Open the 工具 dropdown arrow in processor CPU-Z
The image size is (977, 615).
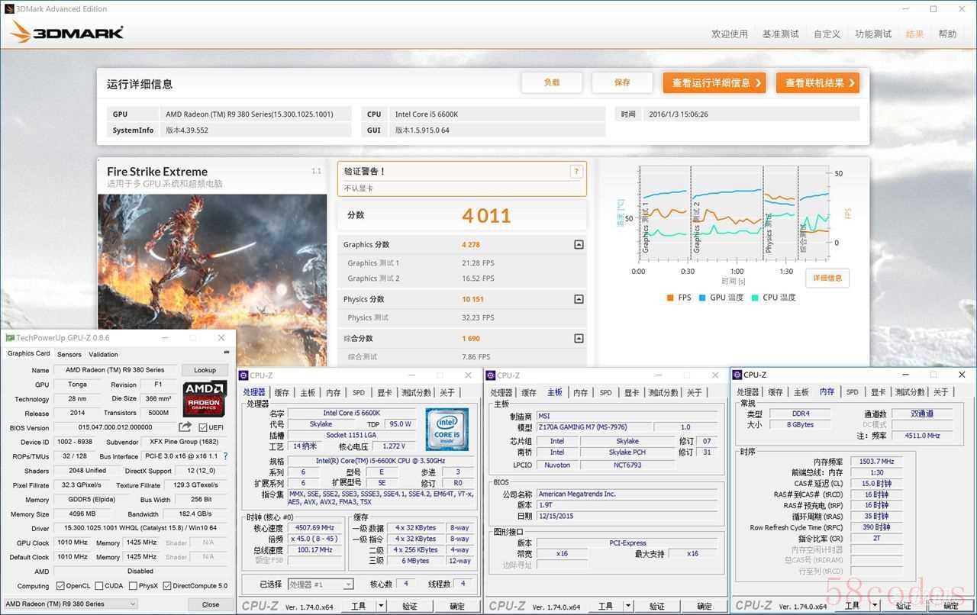pos(381,607)
